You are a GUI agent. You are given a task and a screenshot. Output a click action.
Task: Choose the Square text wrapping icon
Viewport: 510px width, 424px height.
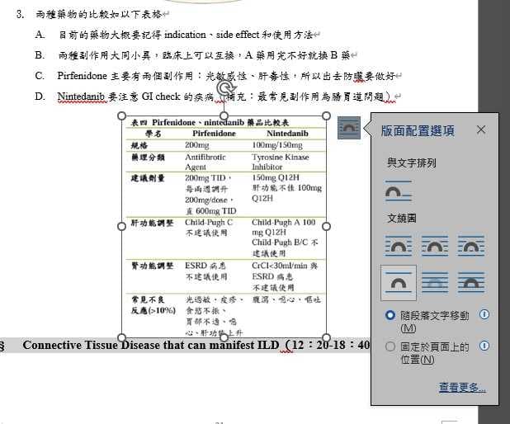click(x=399, y=246)
